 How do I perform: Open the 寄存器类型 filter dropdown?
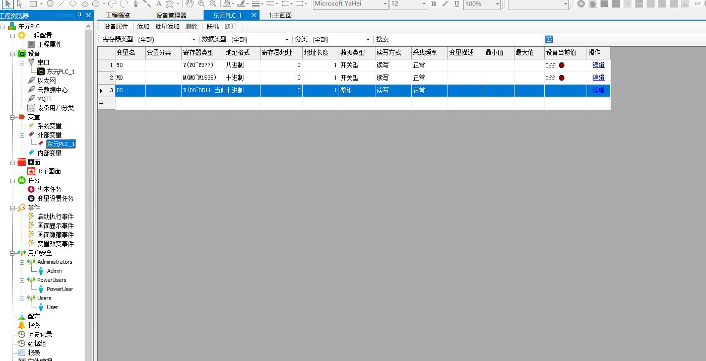194,39
